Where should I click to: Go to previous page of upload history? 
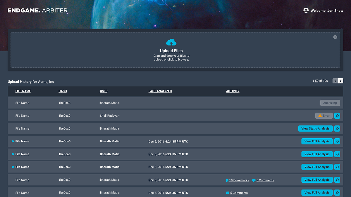[x=335, y=81]
